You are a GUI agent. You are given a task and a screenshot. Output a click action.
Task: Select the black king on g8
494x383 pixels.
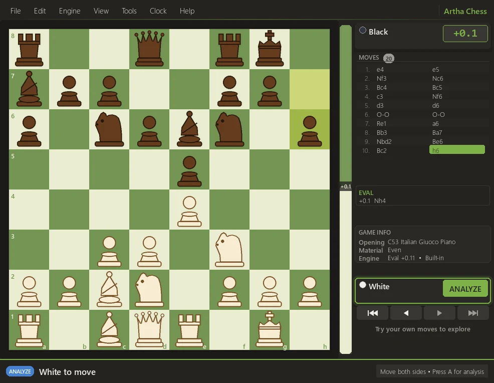[270, 49]
